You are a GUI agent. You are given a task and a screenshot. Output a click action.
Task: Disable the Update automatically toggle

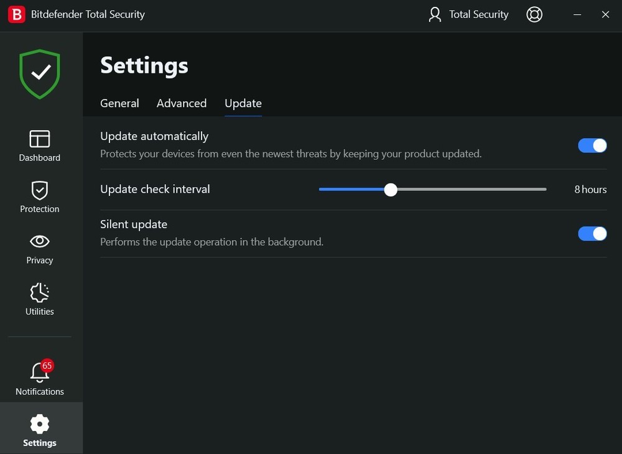(x=592, y=146)
